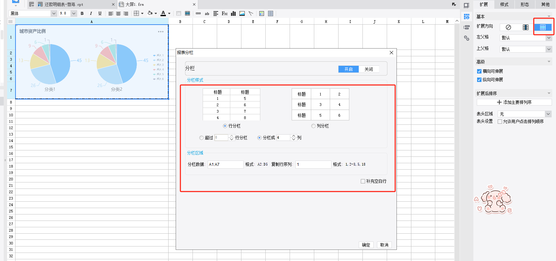Screen dimensions: 556x261
Task: Align cell text left
Action: click(111, 13)
